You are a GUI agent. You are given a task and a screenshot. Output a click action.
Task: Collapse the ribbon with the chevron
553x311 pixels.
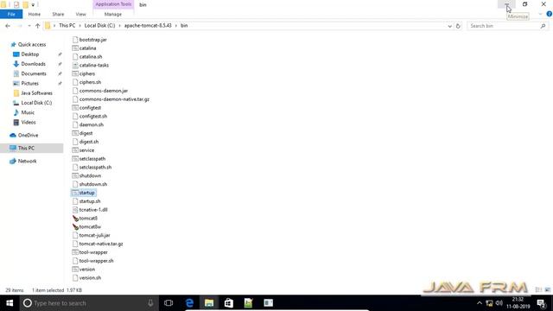tap(540, 14)
